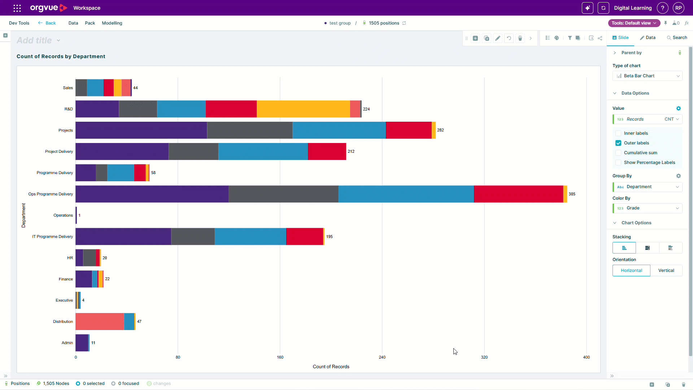Open the Grade Color By dropdown

pyautogui.click(x=647, y=208)
